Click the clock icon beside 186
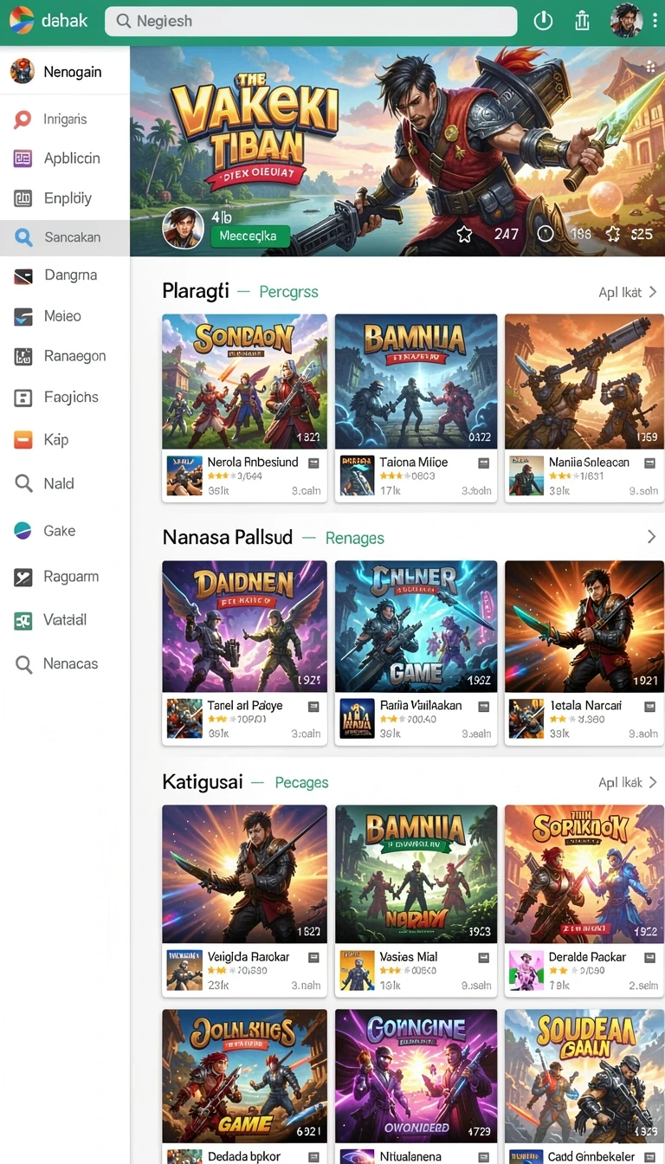This screenshot has width=665, height=1164. (x=546, y=234)
